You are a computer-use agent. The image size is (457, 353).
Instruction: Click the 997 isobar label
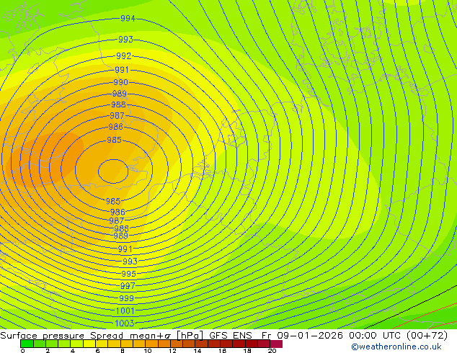128,286
